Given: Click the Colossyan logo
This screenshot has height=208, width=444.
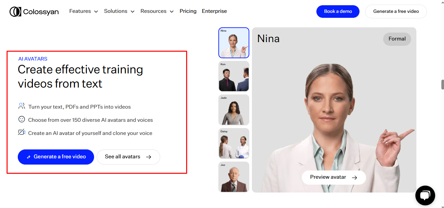Looking at the screenshot, I should point(34,12).
